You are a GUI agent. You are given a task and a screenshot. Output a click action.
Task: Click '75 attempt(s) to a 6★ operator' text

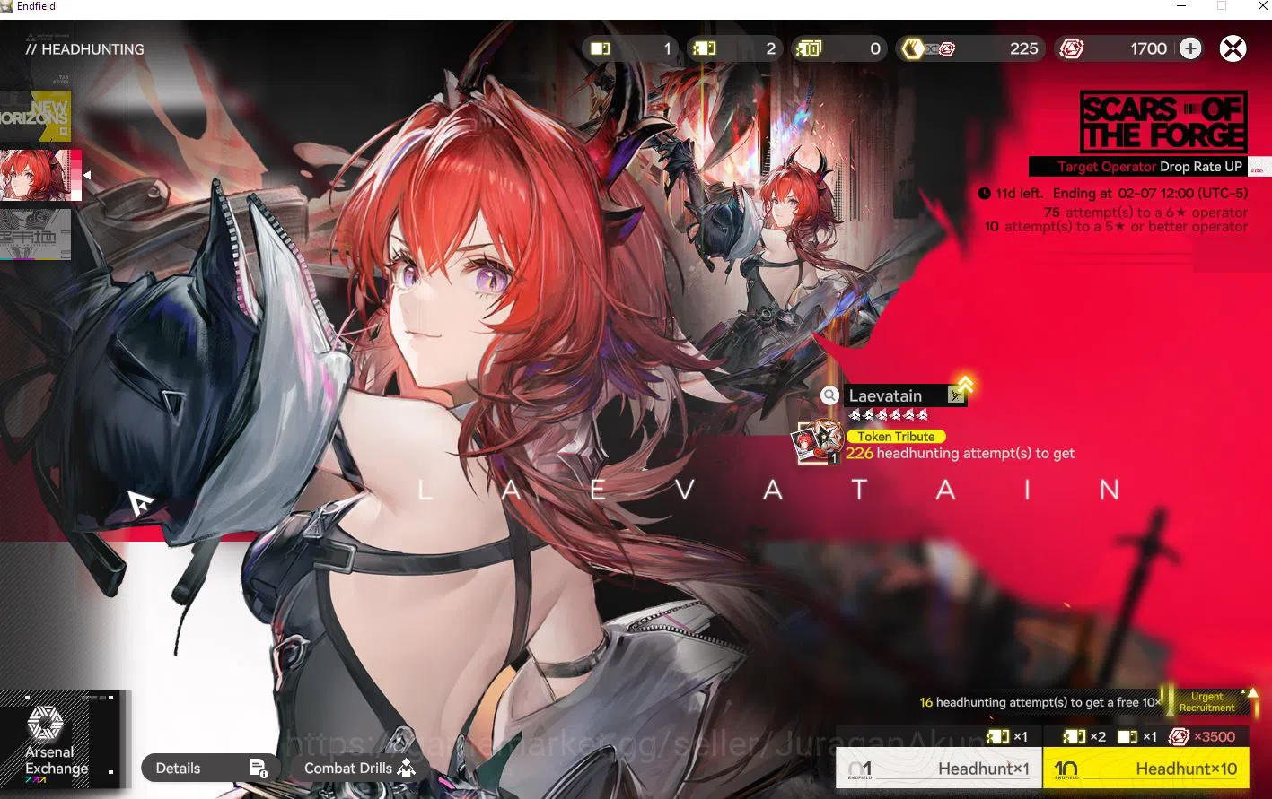pos(1145,213)
